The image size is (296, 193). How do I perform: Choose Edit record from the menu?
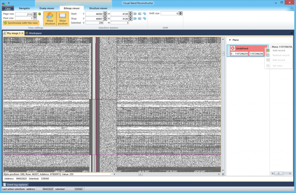pos(279,60)
